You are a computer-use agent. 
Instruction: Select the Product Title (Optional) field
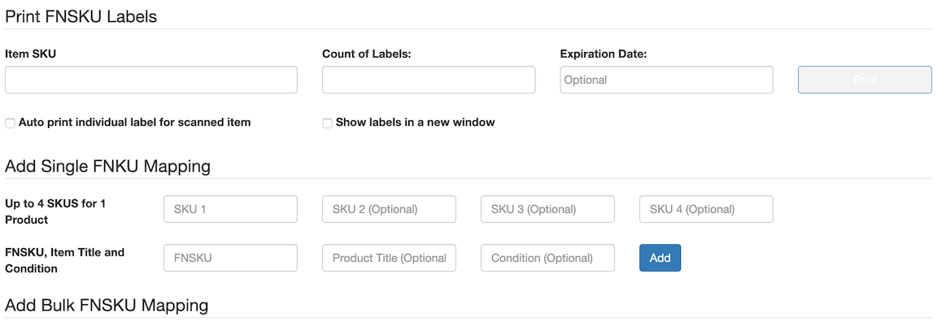[x=389, y=258]
